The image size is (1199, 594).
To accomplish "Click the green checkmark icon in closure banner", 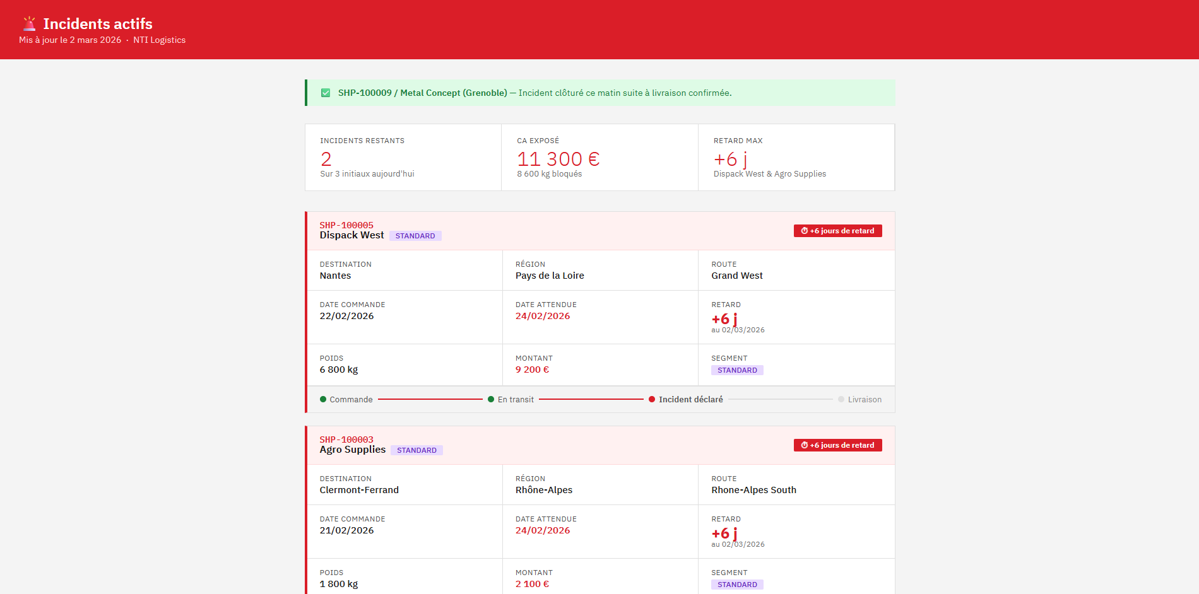I will click(326, 93).
